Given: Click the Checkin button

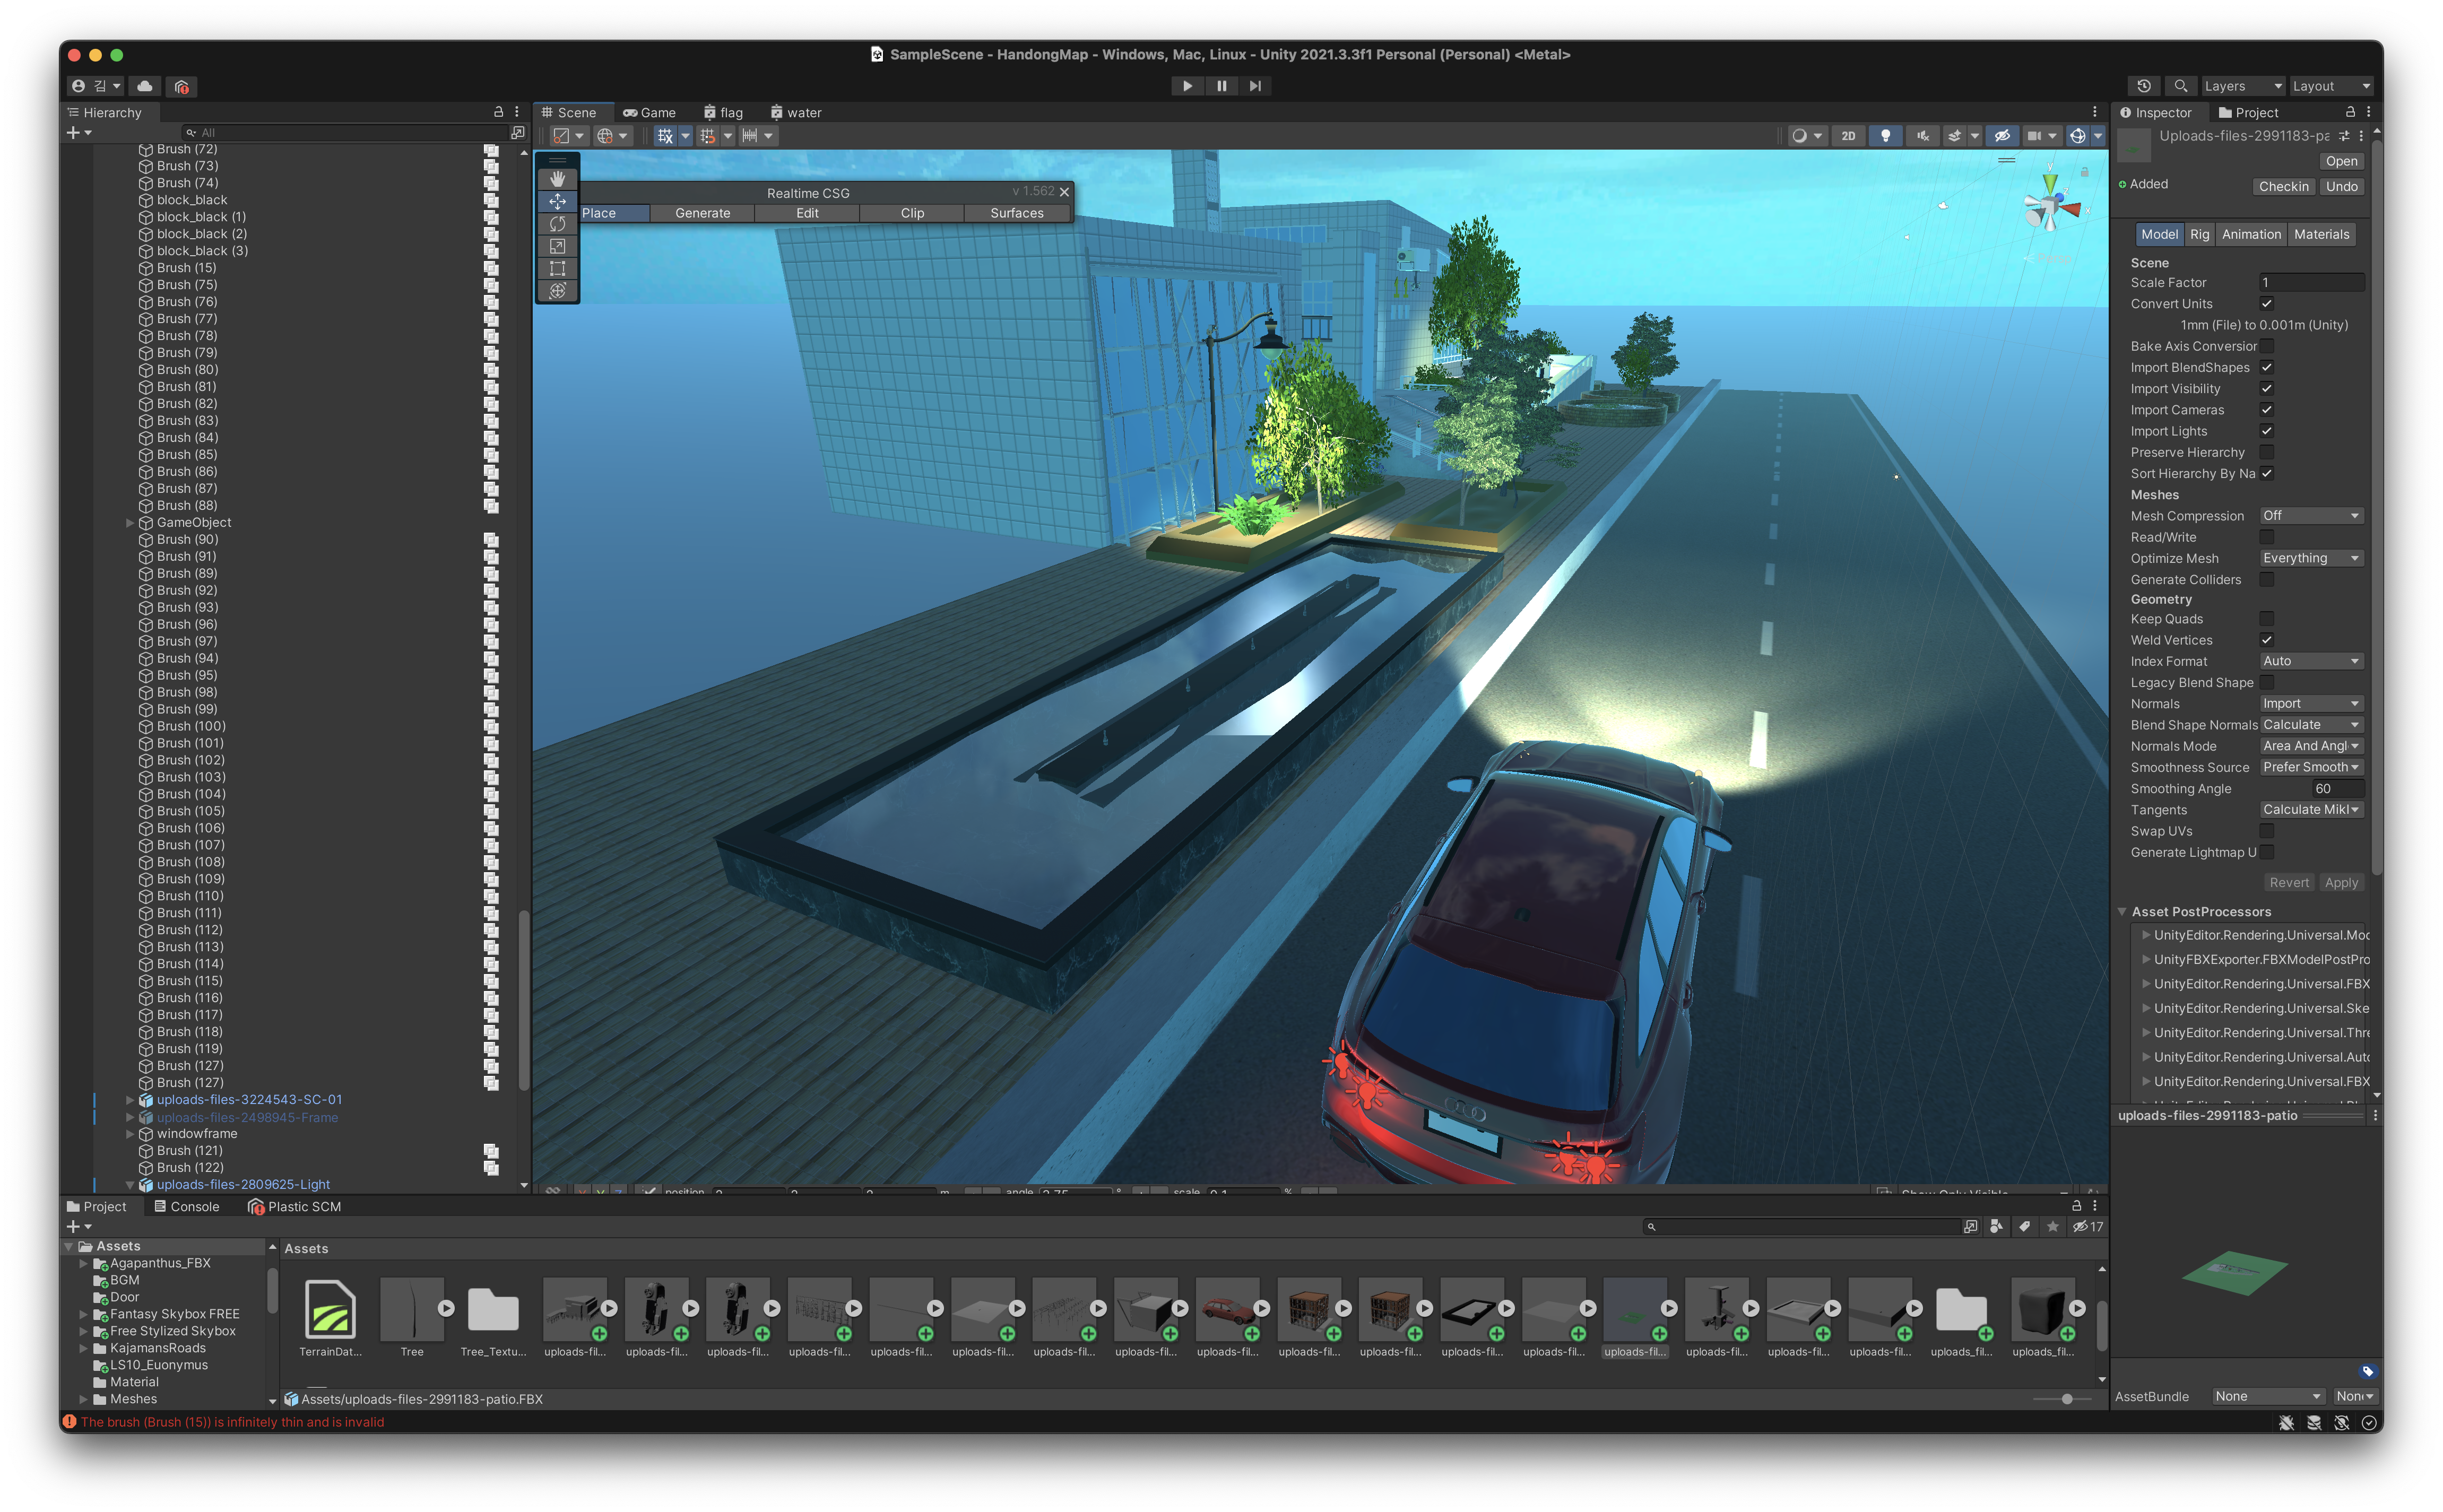Looking at the screenshot, I should pos(2283,187).
